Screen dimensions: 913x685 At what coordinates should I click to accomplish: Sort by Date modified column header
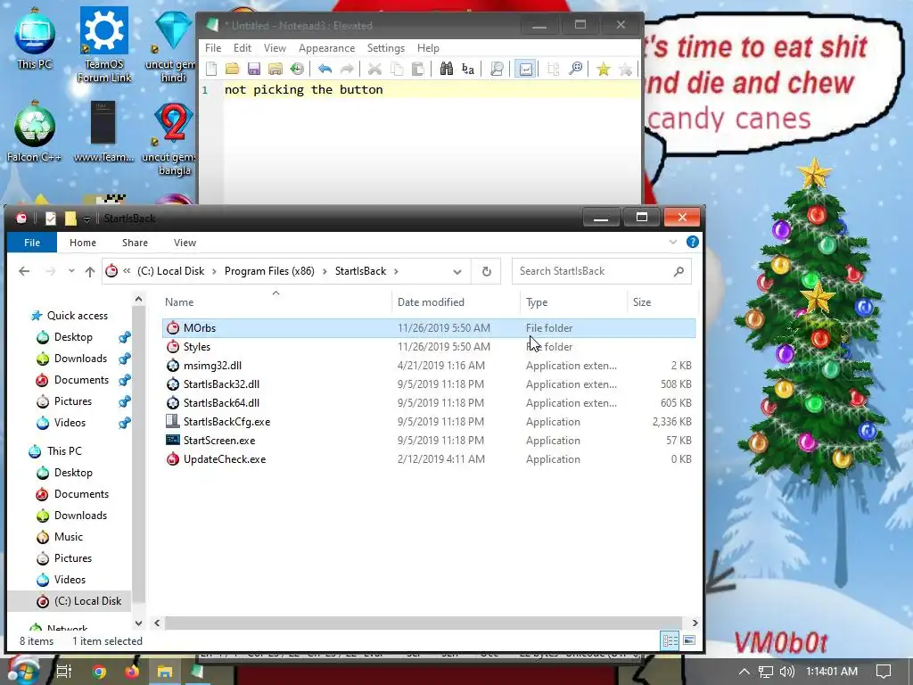pyautogui.click(x=431, y=301)
